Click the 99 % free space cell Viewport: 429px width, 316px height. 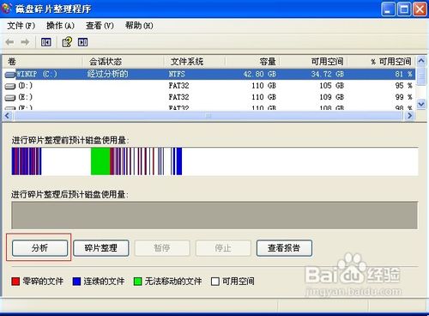(x=404, y=97)
